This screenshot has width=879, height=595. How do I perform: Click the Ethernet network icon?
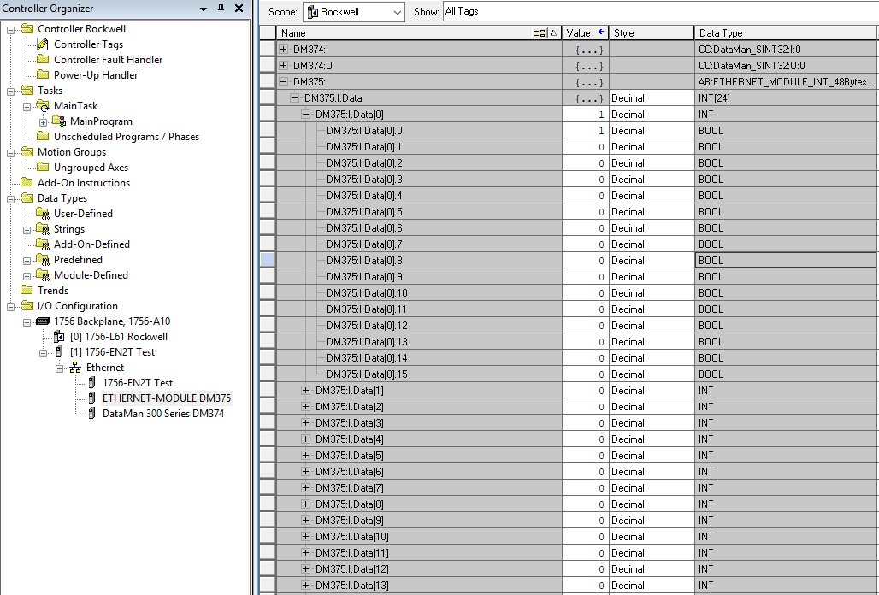[x=75, y=368]
